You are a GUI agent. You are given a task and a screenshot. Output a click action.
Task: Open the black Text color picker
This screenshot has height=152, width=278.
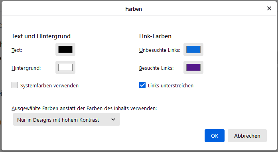(x=65, y=49)
